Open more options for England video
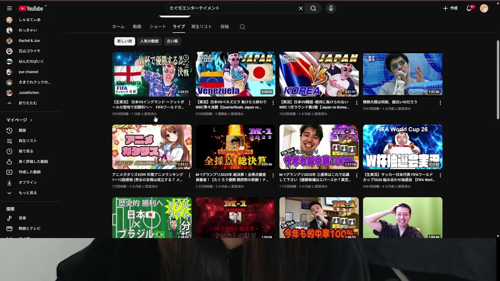This screenshot has width=500, height=281. pyautogui.click(x=189, y=103)
